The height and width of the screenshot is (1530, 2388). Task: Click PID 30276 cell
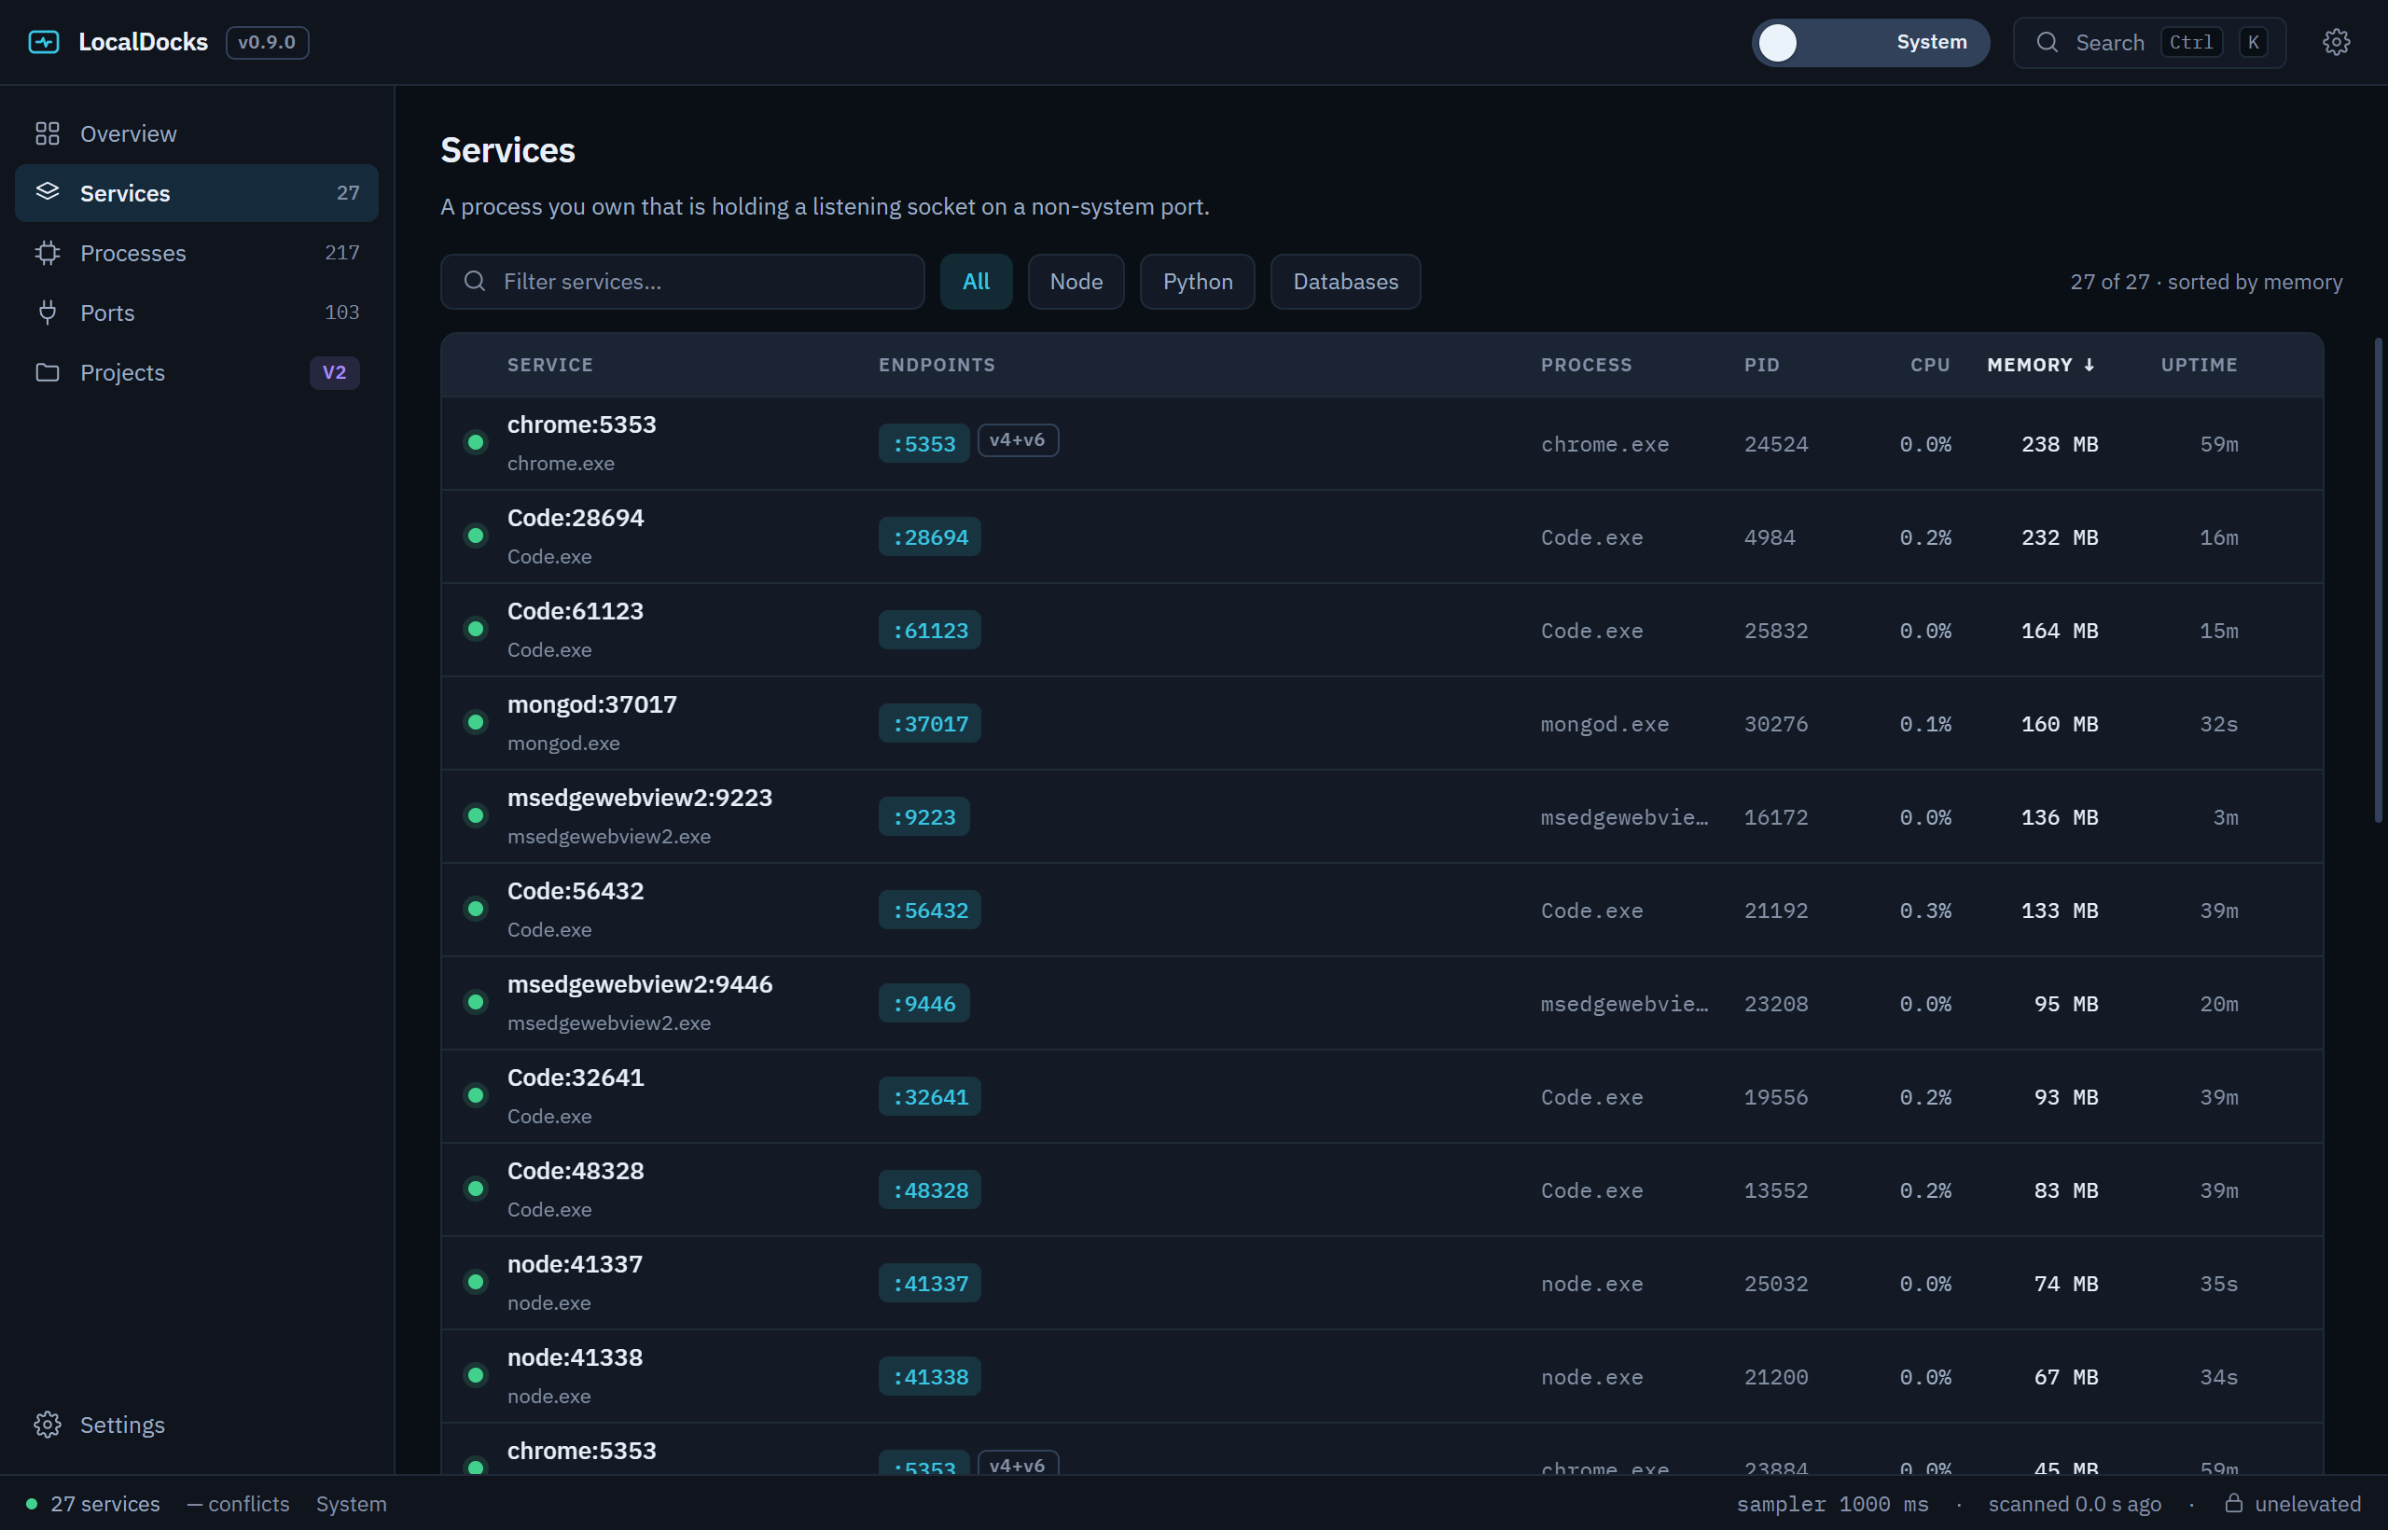pyautogui.click(x=1775, y=723)
